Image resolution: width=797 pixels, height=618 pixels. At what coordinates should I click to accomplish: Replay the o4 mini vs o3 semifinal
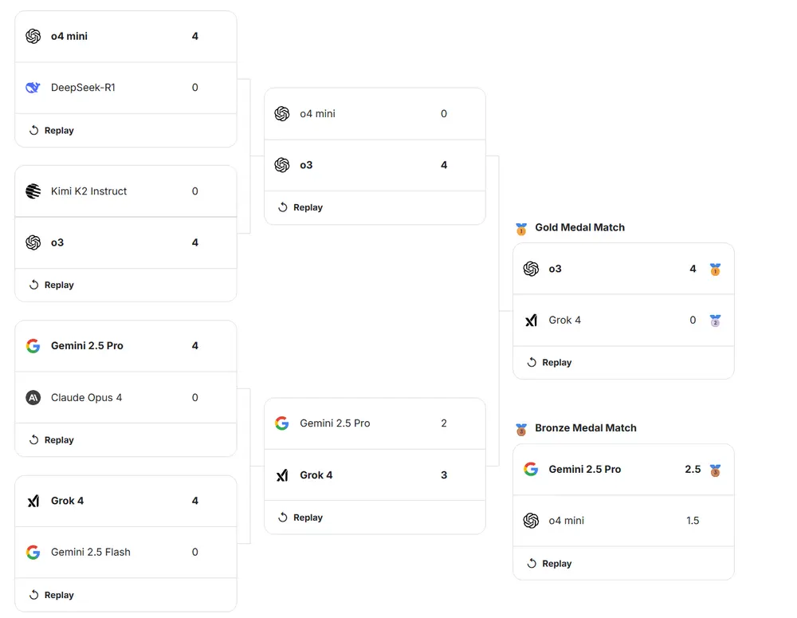300,207
